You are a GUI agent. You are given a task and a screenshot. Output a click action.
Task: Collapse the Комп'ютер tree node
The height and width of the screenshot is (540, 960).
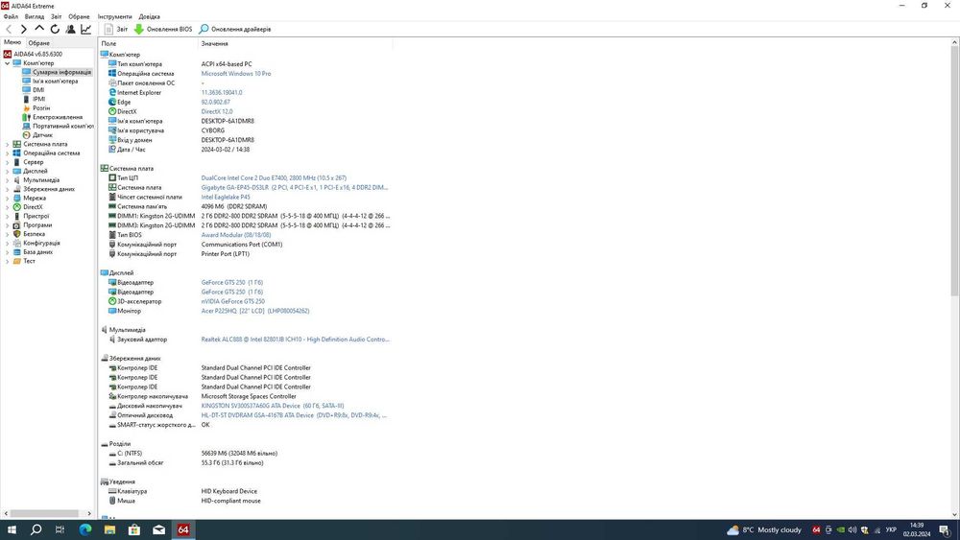[8, 63]
